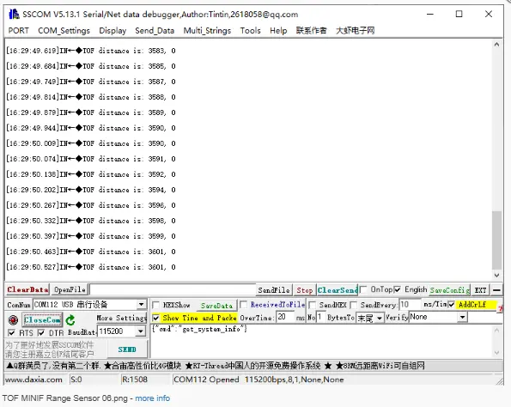The image size is (511, 407).
Task: Click the SEND button
Action: coord(127,349)
